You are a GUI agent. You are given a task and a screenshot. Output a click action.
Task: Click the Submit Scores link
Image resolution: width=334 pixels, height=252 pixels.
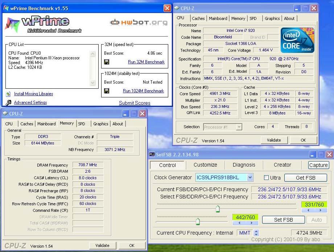pyautogui.click(x=135, y=103)
